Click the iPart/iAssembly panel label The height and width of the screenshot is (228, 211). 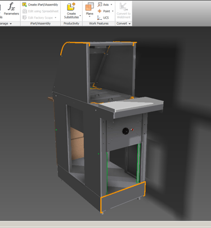coord(41,24)
